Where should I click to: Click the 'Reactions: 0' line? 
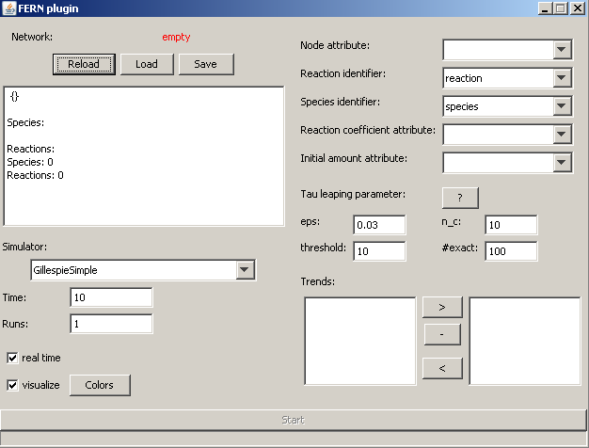click(36, 175)
